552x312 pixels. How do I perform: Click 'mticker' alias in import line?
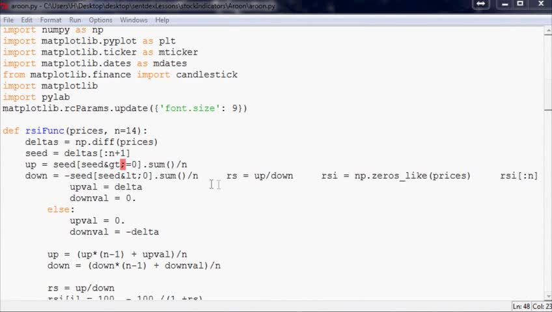[x=178, y=53]
